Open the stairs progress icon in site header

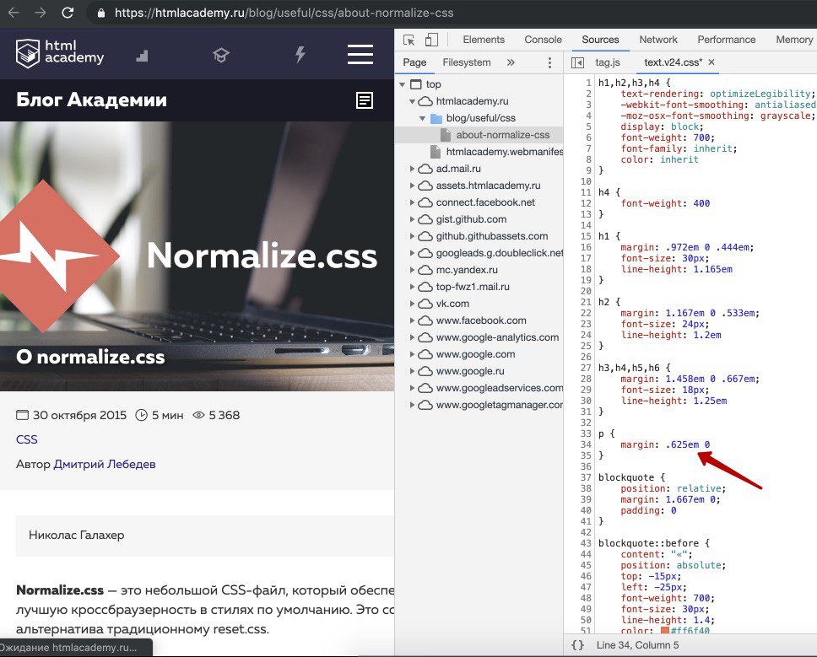[x=143, y=56]
